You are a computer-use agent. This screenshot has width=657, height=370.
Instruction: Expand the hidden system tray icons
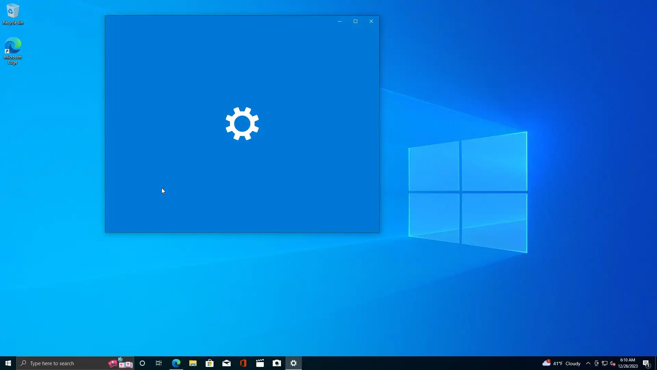pyautogui.click(x=588, y=363)
